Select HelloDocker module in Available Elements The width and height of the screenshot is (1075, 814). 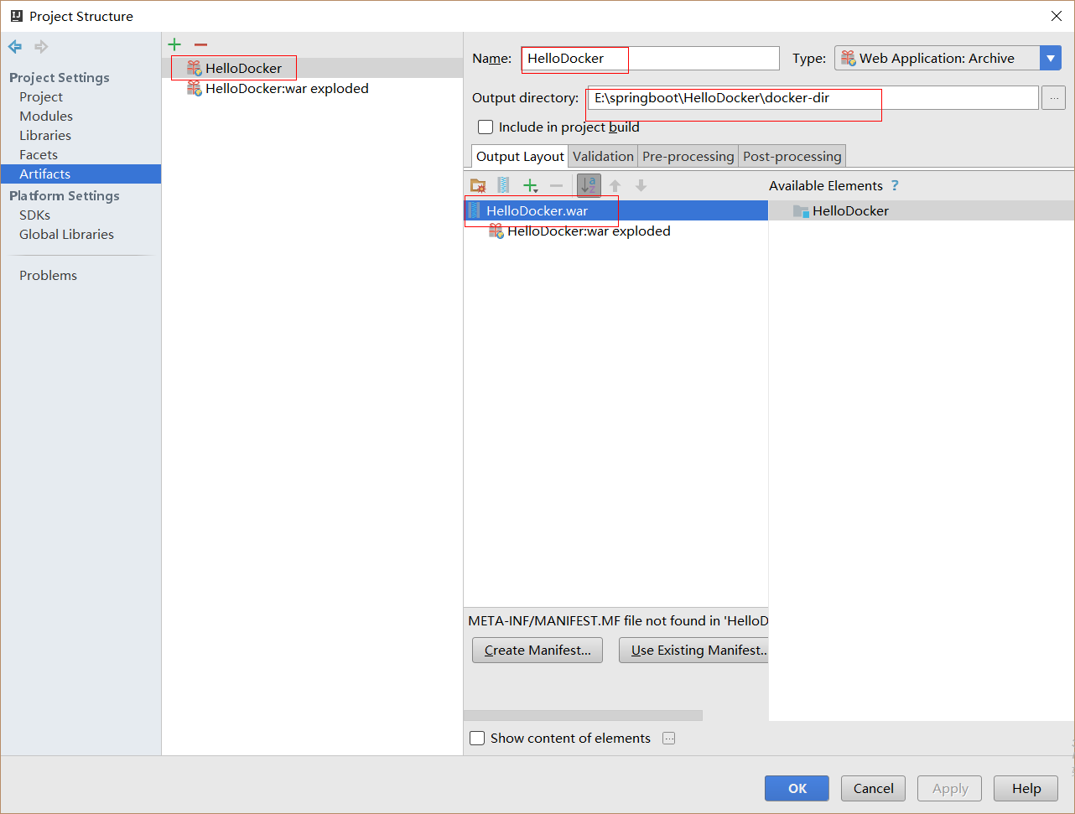[922, 210]
